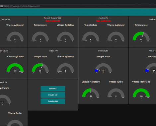Screen dimensions: 156x126
Task: Click the DUMEK 1000 button
Action: (x=53, y=101)
